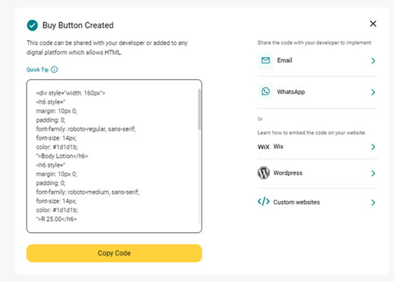Copy the generated code with Copy Code

tap(114, 253)
